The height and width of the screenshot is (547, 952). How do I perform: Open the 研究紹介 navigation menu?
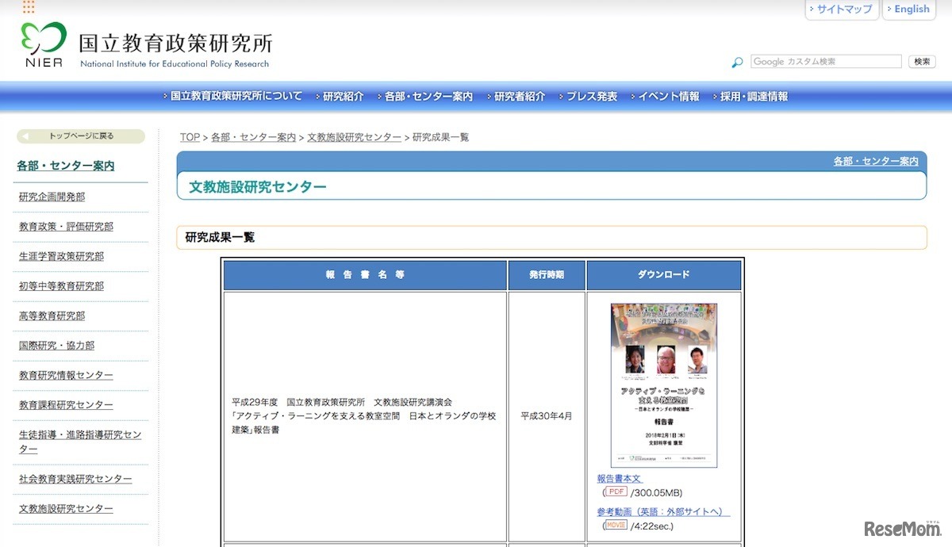click(x=340, y=96)
